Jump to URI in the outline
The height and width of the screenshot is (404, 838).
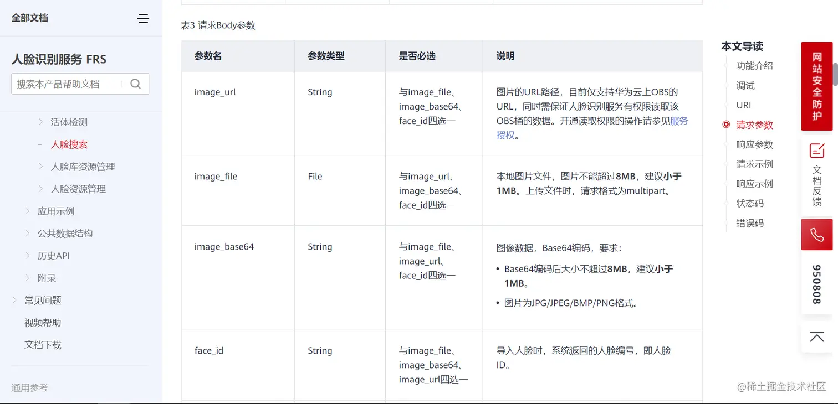click(744, 105)
